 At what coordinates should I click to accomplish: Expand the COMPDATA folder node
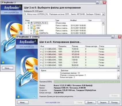pos(31,33)
